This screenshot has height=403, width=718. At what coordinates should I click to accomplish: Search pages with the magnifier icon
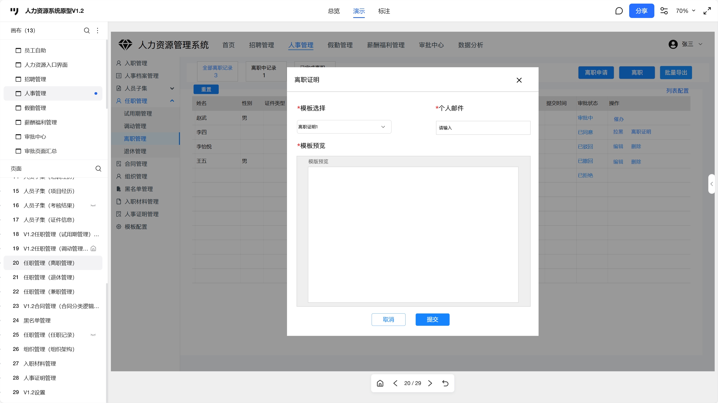(98, 169)
